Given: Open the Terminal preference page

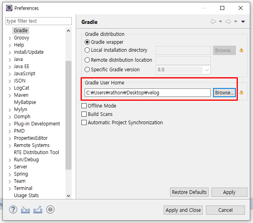Looking at the screenshot, I should click(23, 188).
